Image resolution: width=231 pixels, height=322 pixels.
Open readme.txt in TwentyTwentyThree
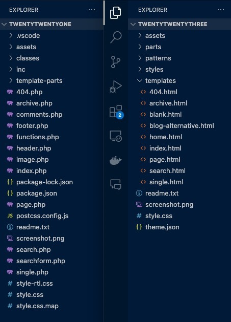179,193
